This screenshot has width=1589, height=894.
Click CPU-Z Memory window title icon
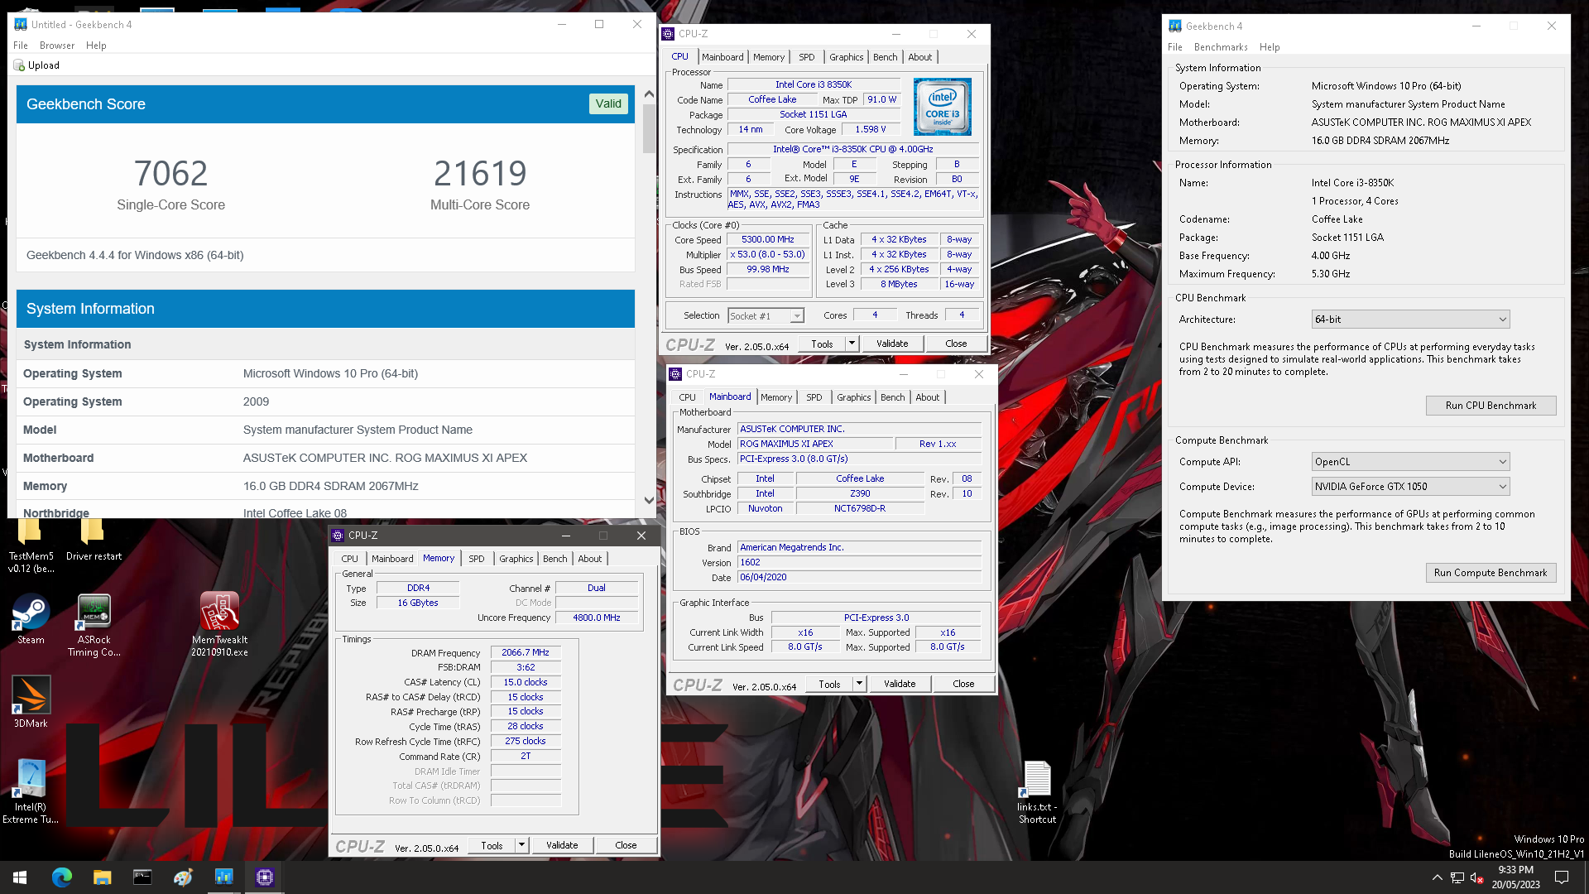coord(338,536)
